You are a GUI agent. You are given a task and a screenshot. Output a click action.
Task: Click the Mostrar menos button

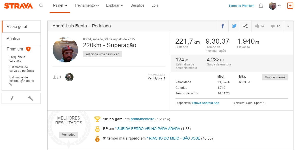[x=275, y=77]
